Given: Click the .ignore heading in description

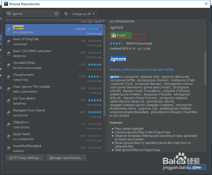Looking at the screenshot, I should (118, 59).
